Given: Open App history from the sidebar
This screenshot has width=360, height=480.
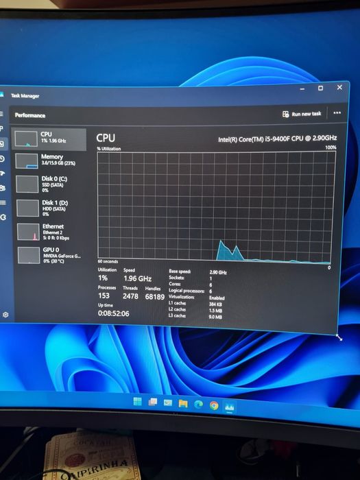Looking at the screenshot, I should 2,158.
